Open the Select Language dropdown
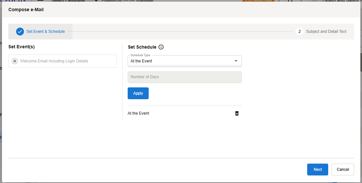 tap(74, 1)
